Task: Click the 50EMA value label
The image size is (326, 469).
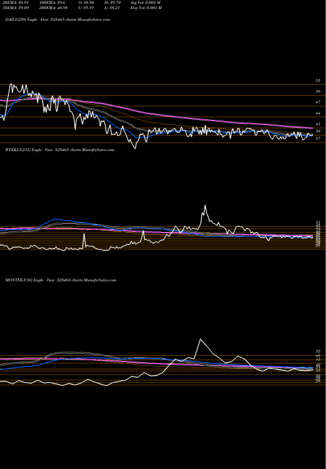Action: 14,7
